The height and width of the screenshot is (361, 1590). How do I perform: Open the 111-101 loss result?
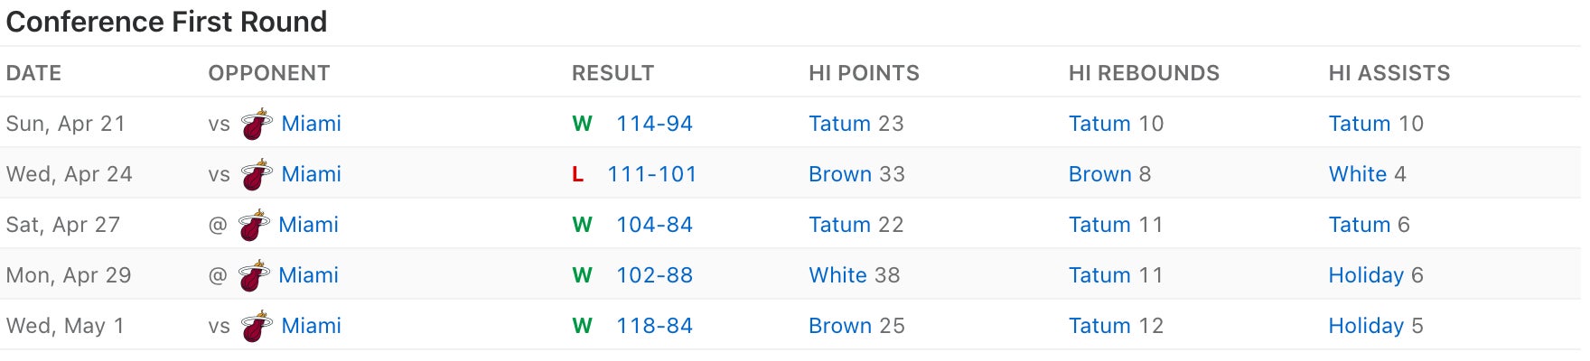click(x=651, y=174)
